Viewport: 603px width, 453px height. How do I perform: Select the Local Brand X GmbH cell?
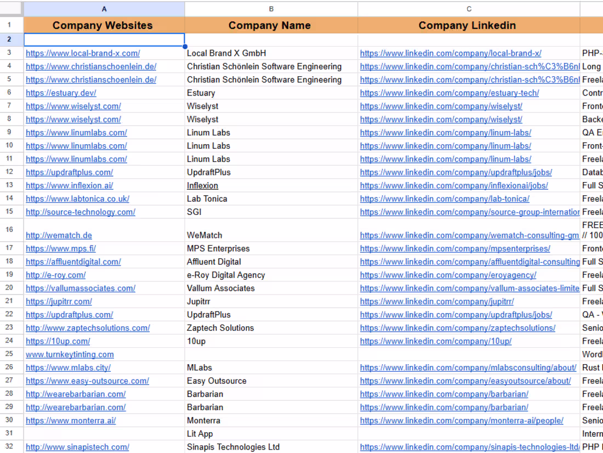tap(271, 53)
